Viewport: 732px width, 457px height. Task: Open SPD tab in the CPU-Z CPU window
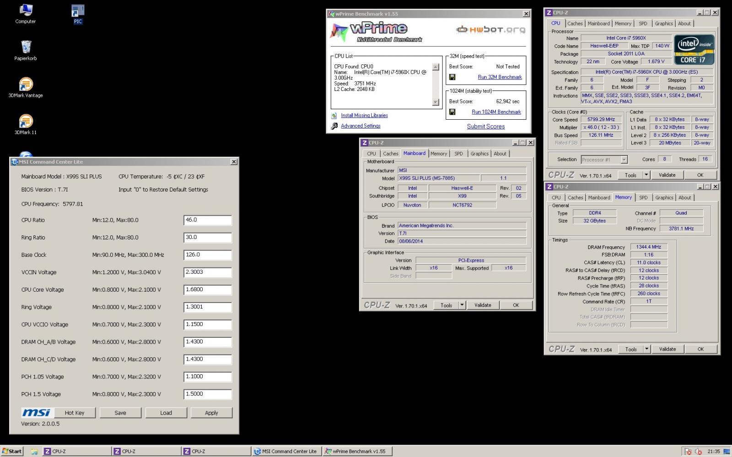click(643, 24)
